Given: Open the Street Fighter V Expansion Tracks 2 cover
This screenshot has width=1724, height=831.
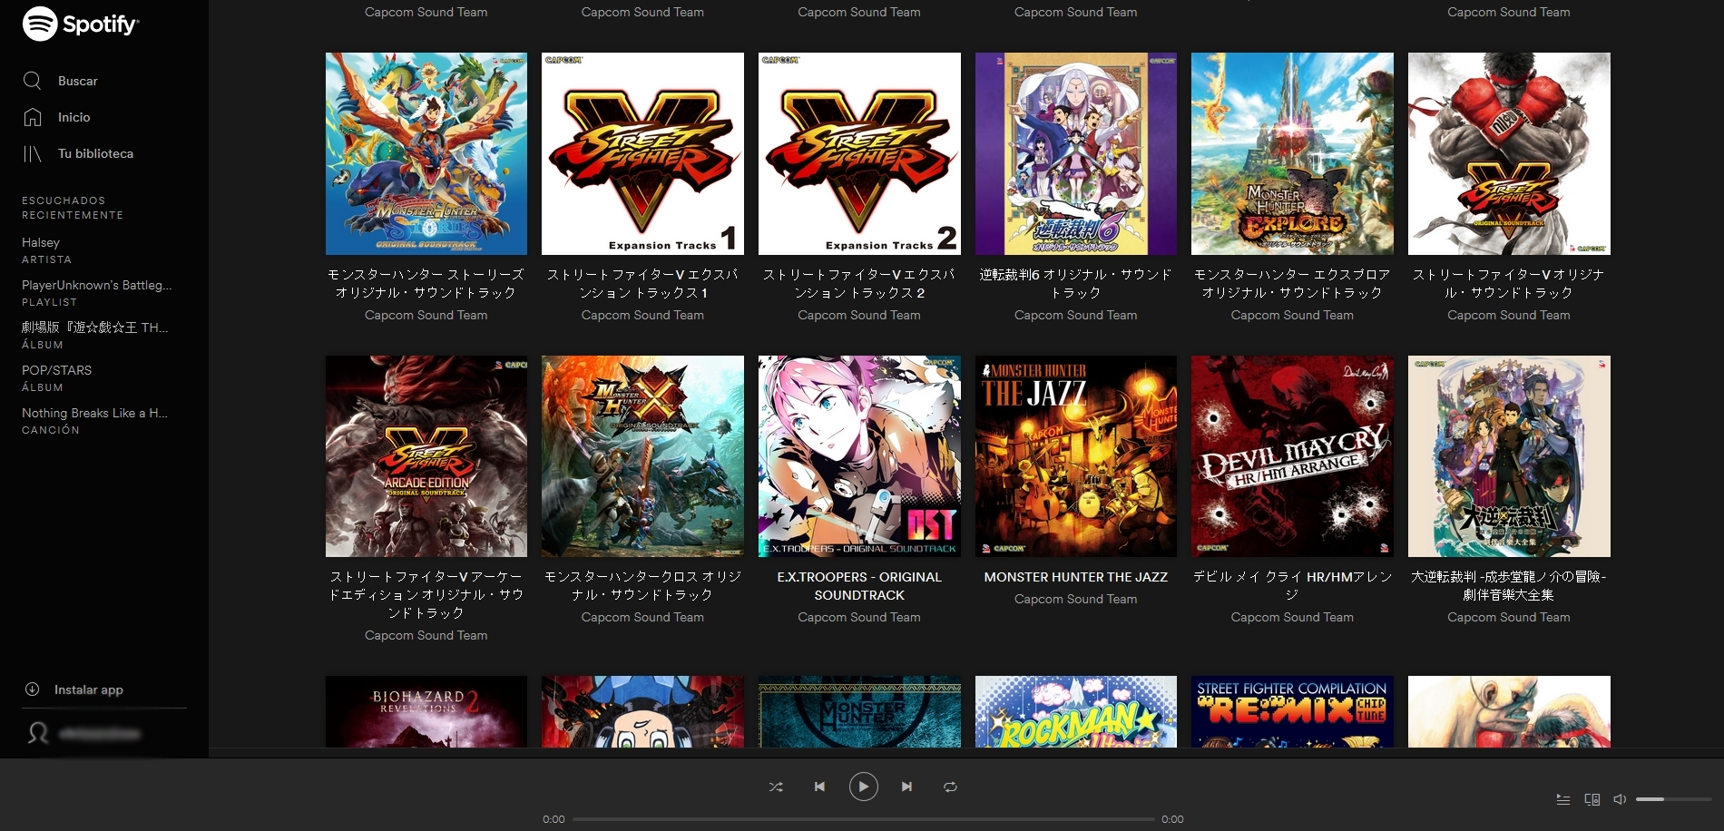Looking at the screenshot, I should [859, 153].
